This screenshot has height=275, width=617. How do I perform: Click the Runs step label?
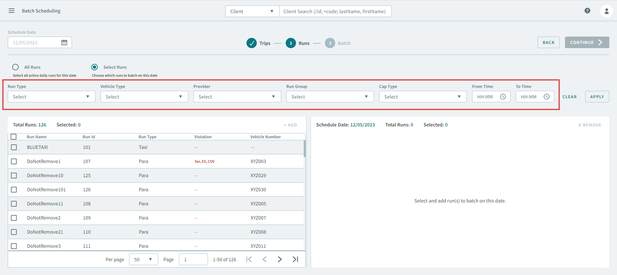[x=304, y=43]
